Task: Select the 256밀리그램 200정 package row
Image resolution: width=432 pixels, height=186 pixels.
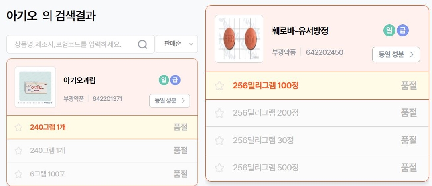Action: pos(317,113)
